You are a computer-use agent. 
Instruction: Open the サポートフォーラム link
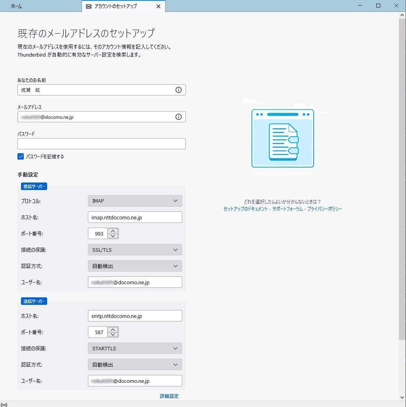point(288,209)
